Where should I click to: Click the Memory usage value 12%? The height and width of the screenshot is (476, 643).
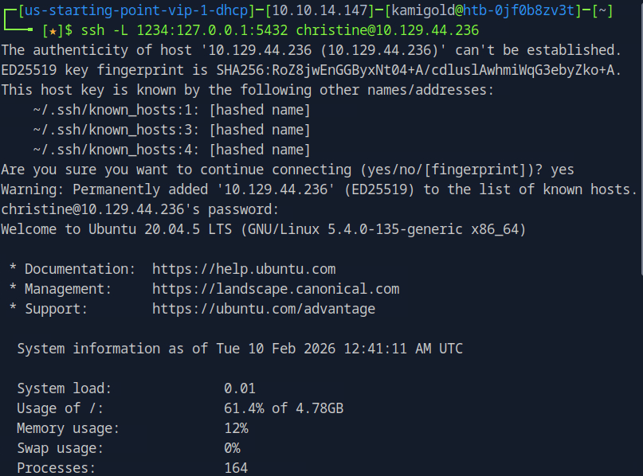(236, 428)
